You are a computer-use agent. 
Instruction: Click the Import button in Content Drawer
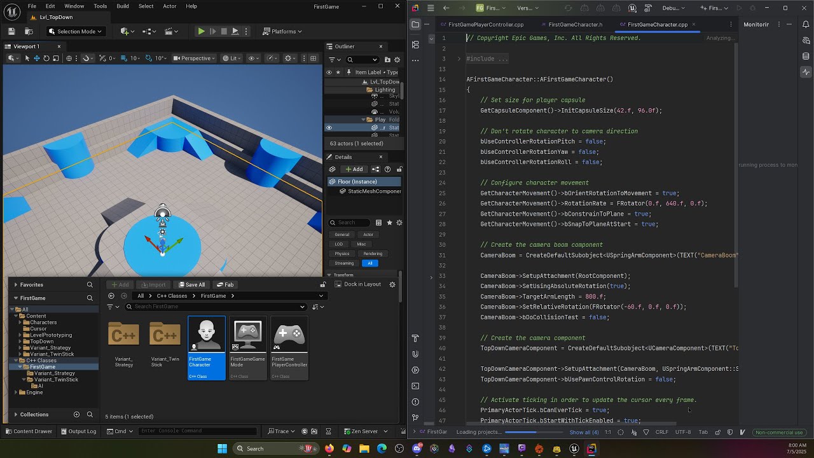click(x=153, y=285)
